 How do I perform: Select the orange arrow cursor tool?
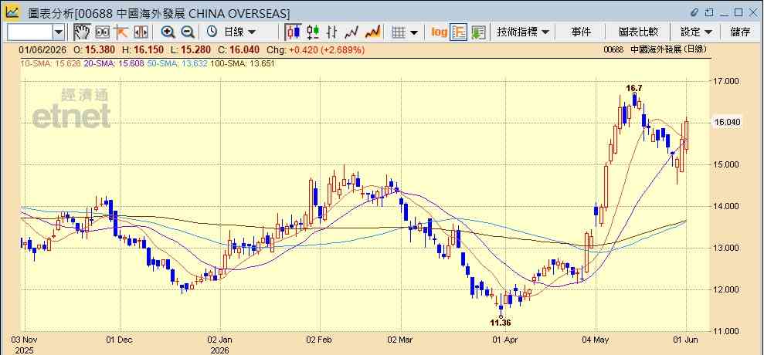pyautogui.click(x=121, y=32)
